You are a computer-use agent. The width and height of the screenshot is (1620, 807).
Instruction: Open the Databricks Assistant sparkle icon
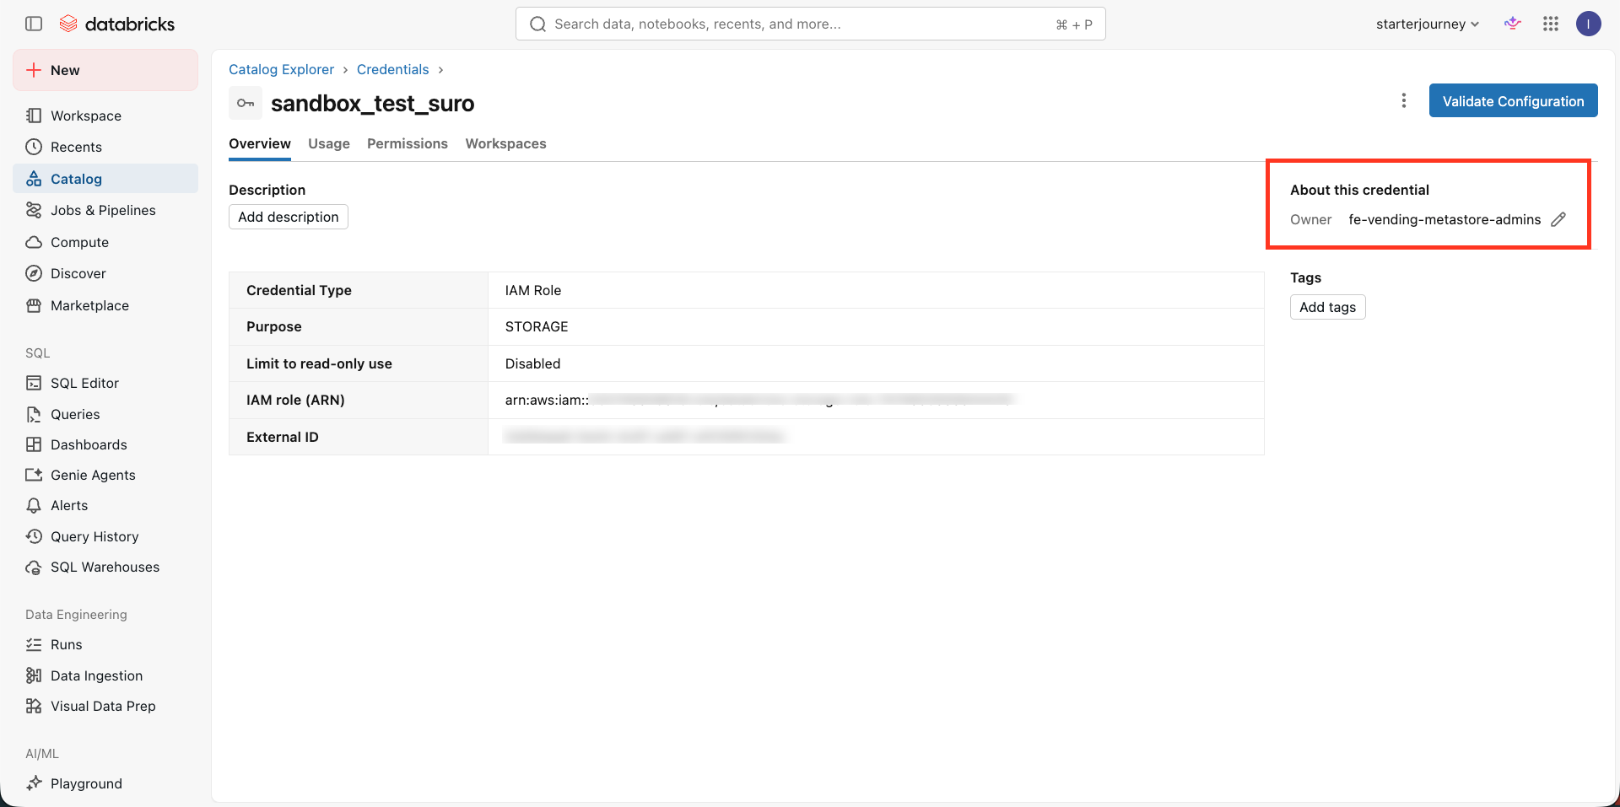pyautogui.click(x=1513, y=24)
